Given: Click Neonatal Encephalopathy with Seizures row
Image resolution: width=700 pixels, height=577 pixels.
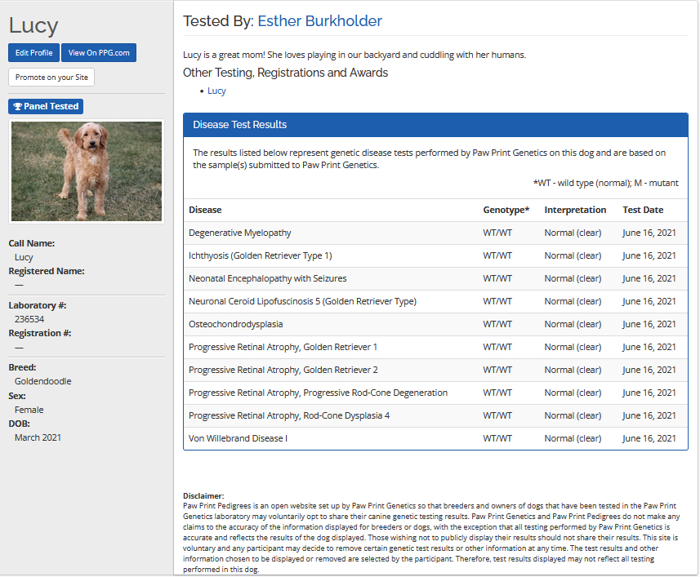Looking at the screenshot, I should pos(267,278).
